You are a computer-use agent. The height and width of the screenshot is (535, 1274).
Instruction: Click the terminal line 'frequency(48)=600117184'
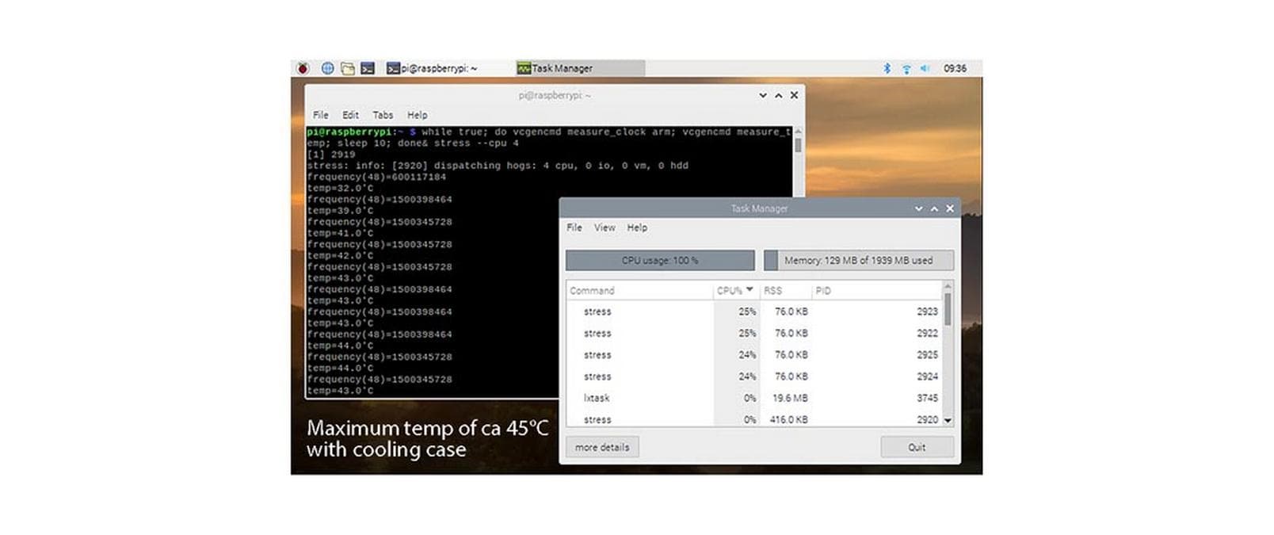[x=376, y=177]
